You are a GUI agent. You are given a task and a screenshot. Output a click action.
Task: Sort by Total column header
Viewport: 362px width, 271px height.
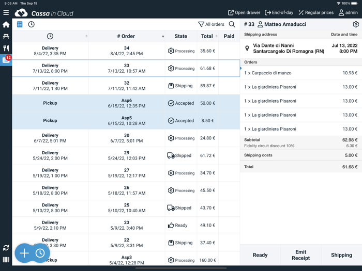(207, 36)
